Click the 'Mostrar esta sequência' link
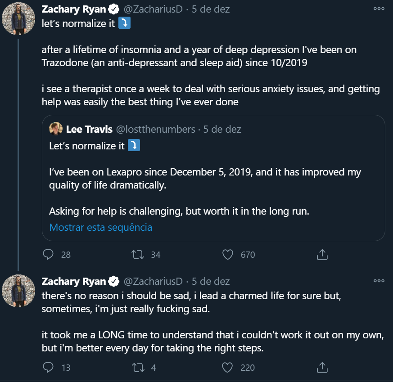 (x=101, y=227)
